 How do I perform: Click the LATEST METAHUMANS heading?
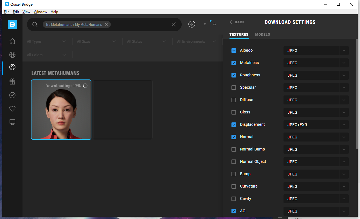55,73
